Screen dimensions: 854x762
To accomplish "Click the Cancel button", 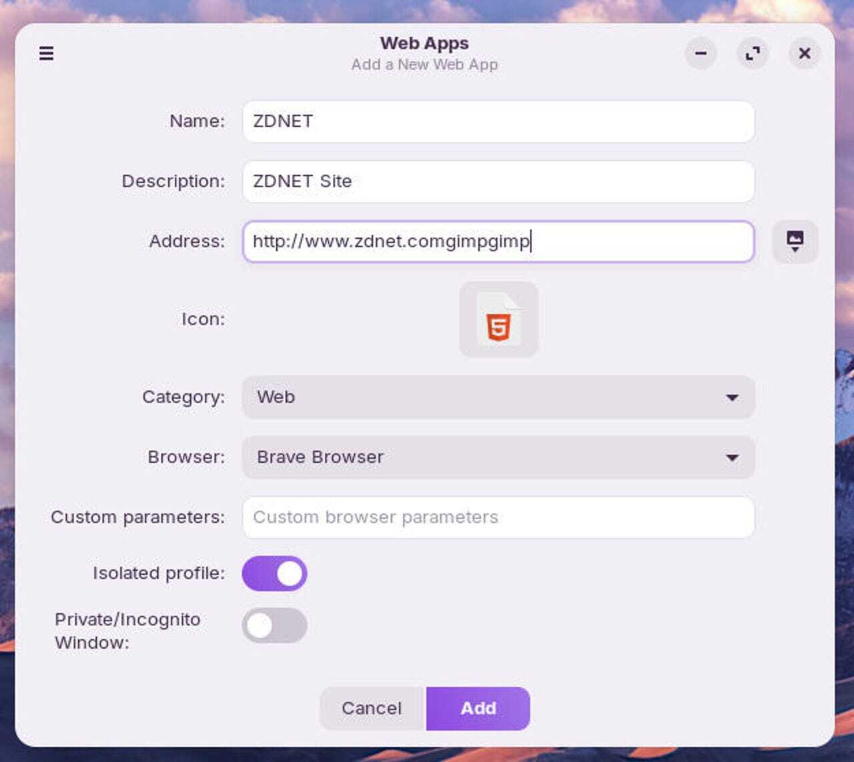I will [372, 709].
